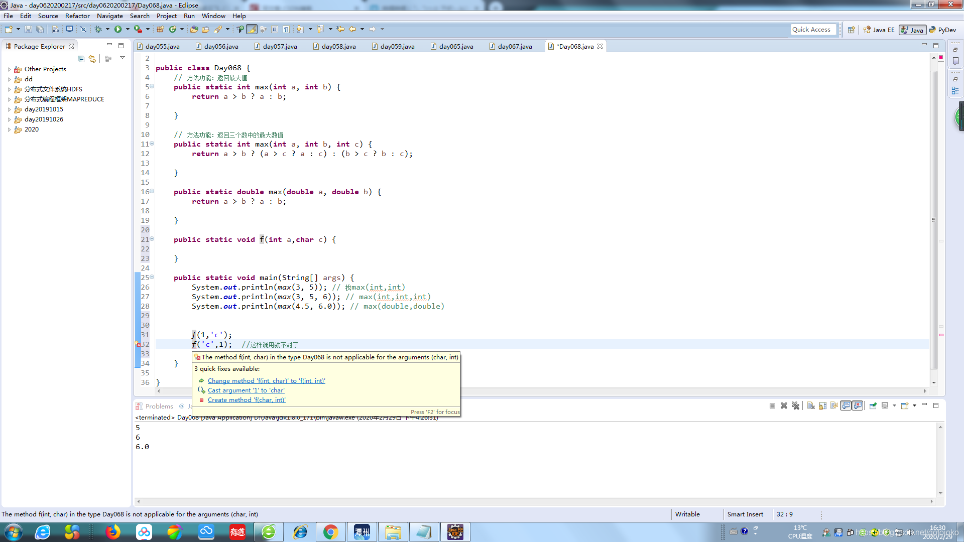Switch to day055.java editor tab
Screen dimensions: 964x542
click(158, 46)
